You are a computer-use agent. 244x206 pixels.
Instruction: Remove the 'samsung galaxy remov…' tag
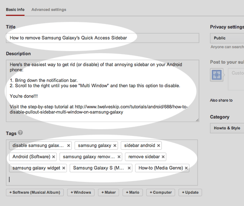[x=119, y=157]
